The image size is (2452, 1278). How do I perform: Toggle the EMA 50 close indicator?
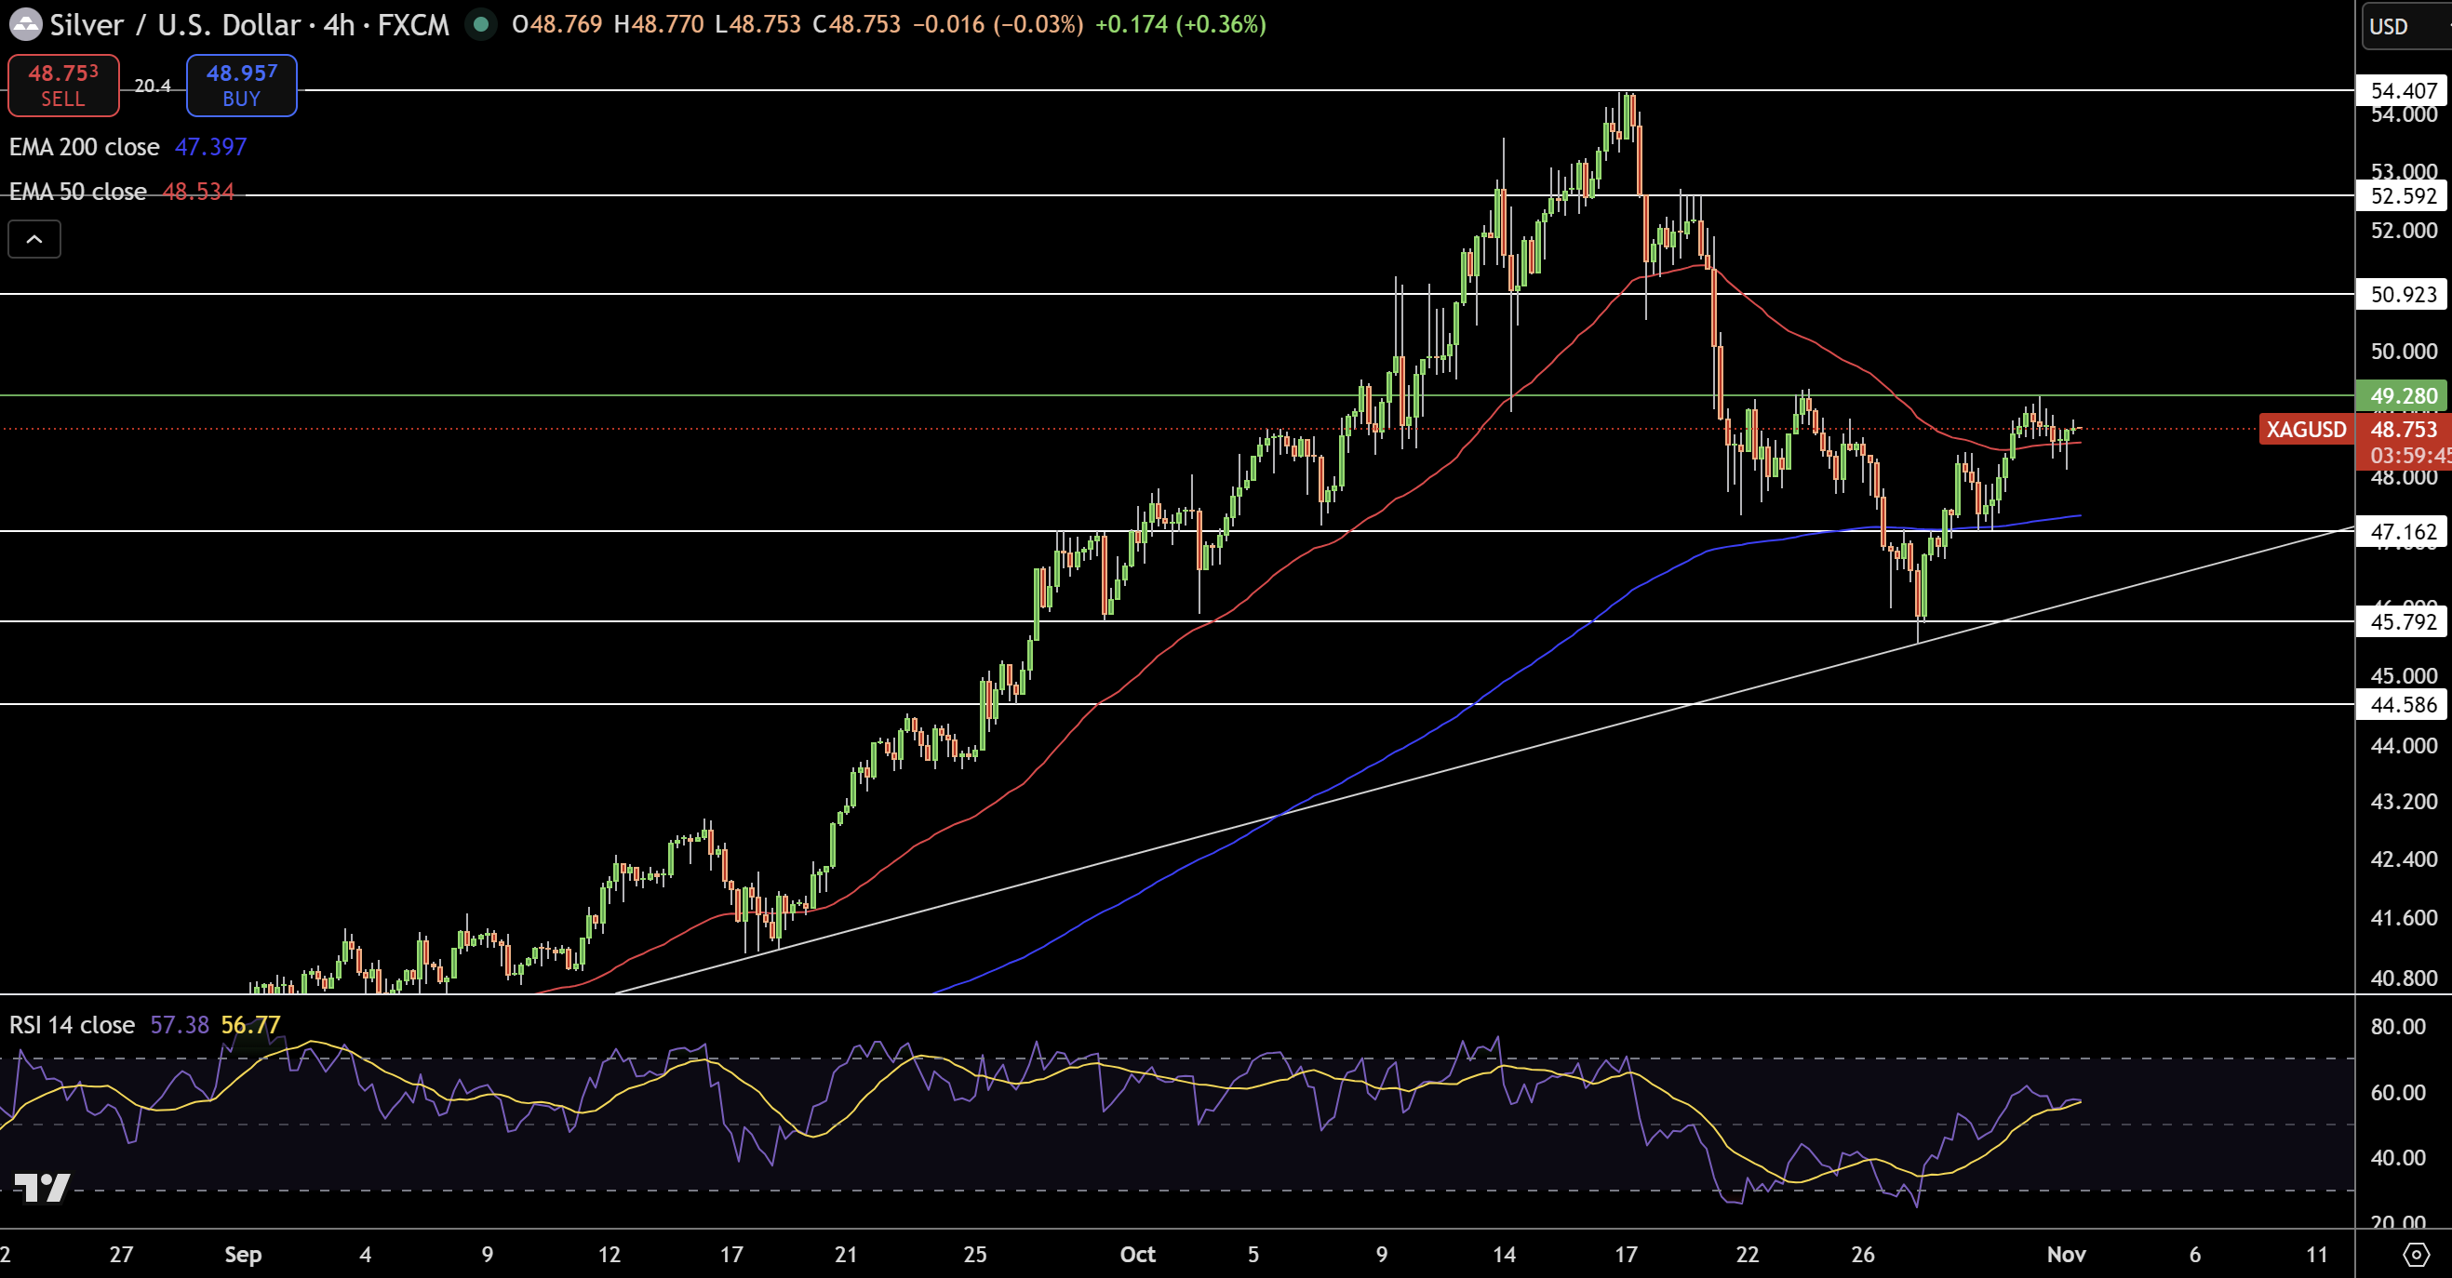76,192
